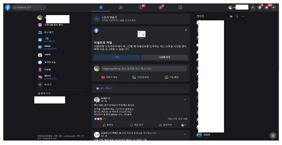Screen dimensions: 282x145
Task: Click 나중에 하기 button
Action: [164, 57]
